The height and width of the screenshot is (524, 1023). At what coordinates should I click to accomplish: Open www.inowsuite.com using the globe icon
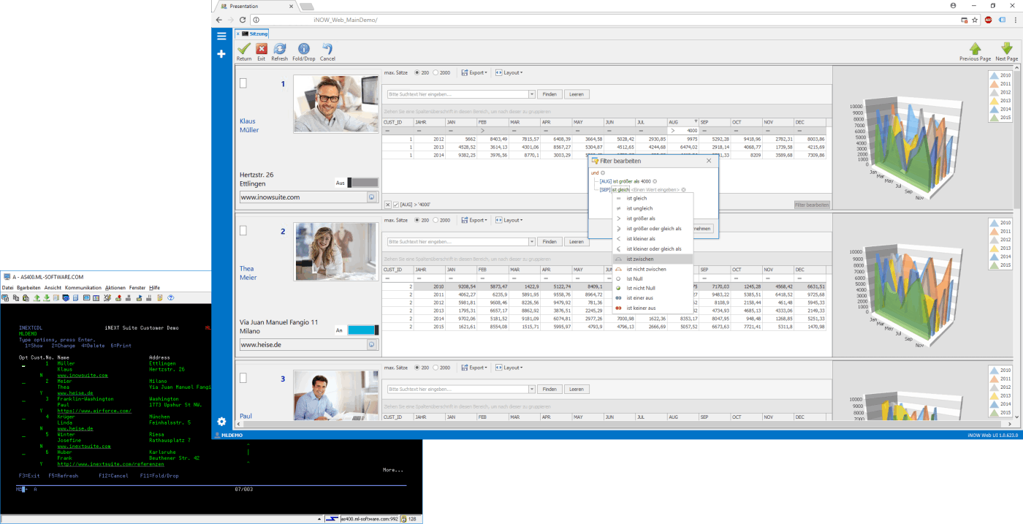pos(371,197)
